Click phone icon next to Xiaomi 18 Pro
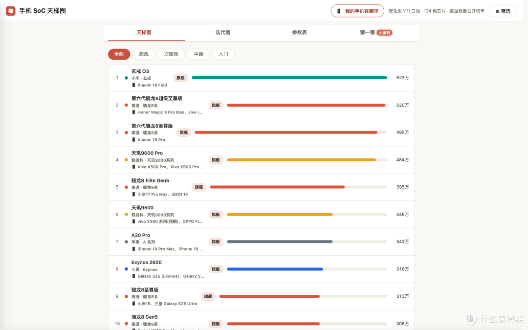The width and height of the screenshot is (528, 330). click(x=133, y=139)
